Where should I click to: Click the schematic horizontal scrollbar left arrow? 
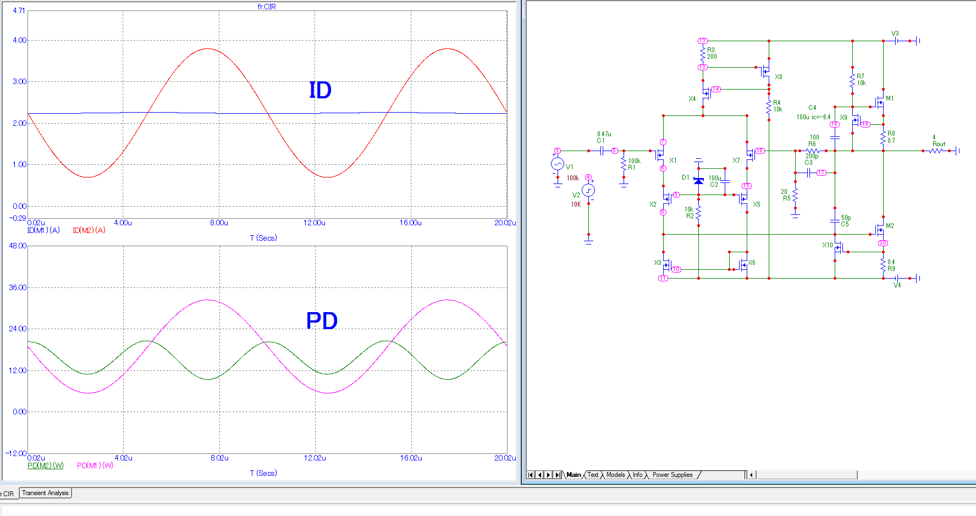pos(751,475)
